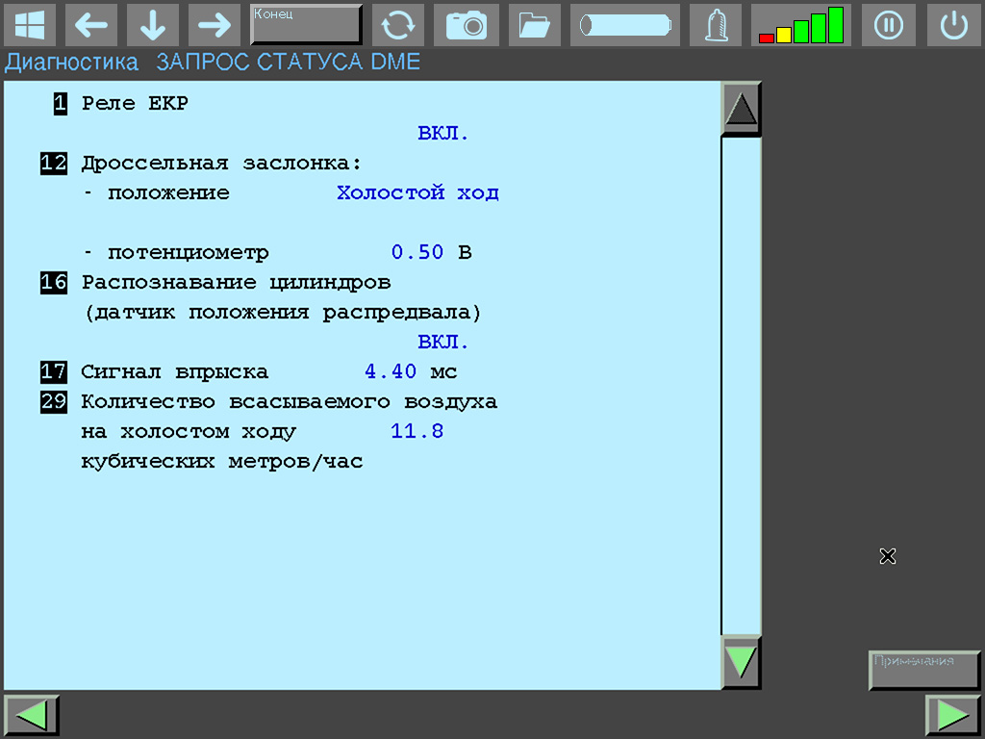
Task: Toggle the pause control in the toolbar
Action: click(888, 25)
